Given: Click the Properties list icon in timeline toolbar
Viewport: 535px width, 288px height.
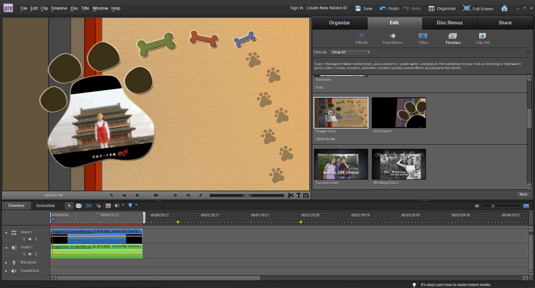Looking at the screenshot, I should 108,206.
